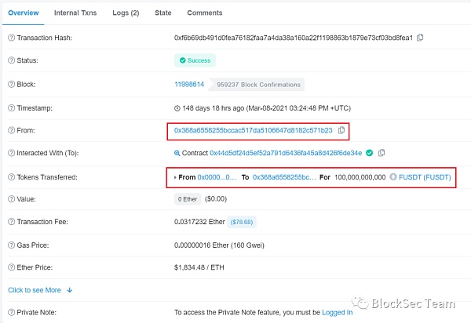Open the Logs (2) tab
The height and width of the screenshot is (323, 471).
point(126,13)
